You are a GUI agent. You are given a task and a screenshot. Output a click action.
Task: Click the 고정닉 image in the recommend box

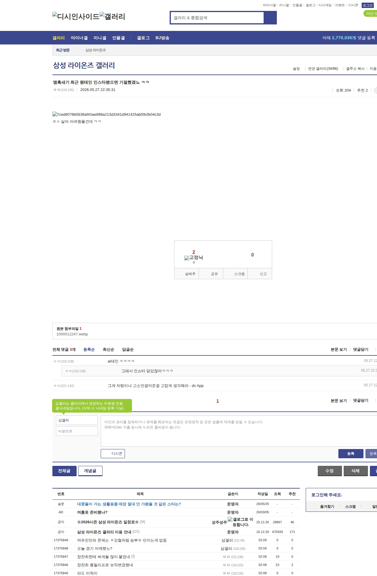pyautogui.click(x=194, y=258)
